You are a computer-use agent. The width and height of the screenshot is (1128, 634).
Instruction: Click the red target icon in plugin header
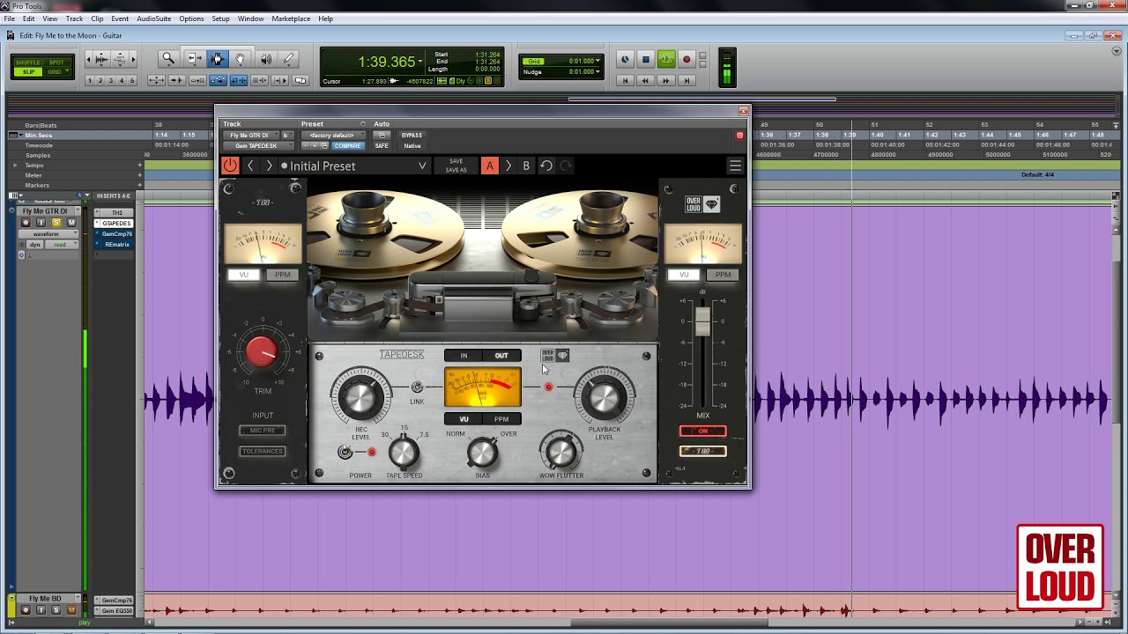(739, 136)
